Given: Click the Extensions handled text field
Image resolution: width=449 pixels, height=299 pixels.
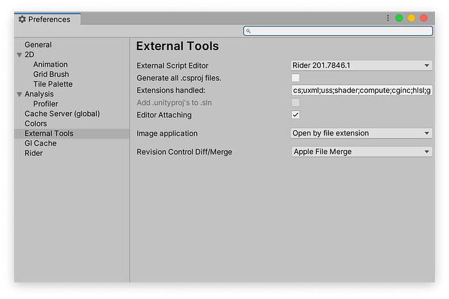Looking at the screenshot, I should (362, 90).
